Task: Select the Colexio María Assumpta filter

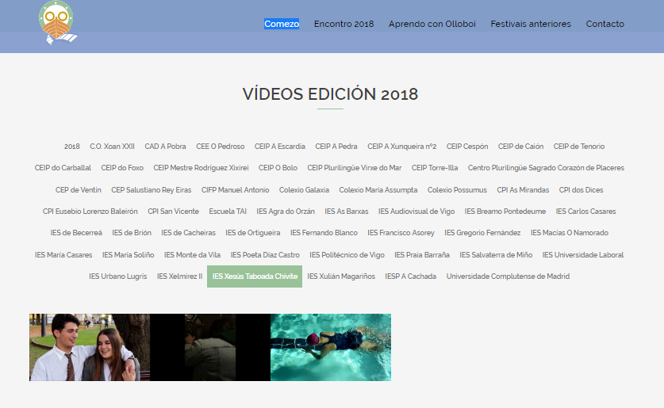Action: 378,190
